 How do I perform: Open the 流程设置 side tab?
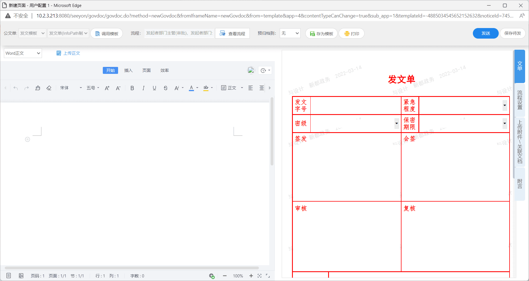coord(520,100)
